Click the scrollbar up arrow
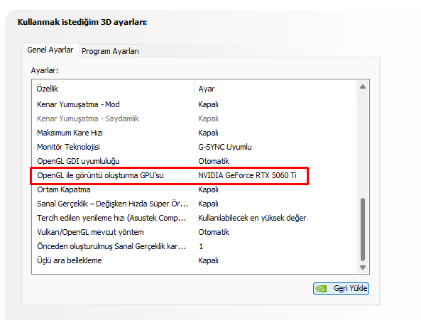Viewport: 421px width, 320px height. pyautogui.click(x=363, y=87)
